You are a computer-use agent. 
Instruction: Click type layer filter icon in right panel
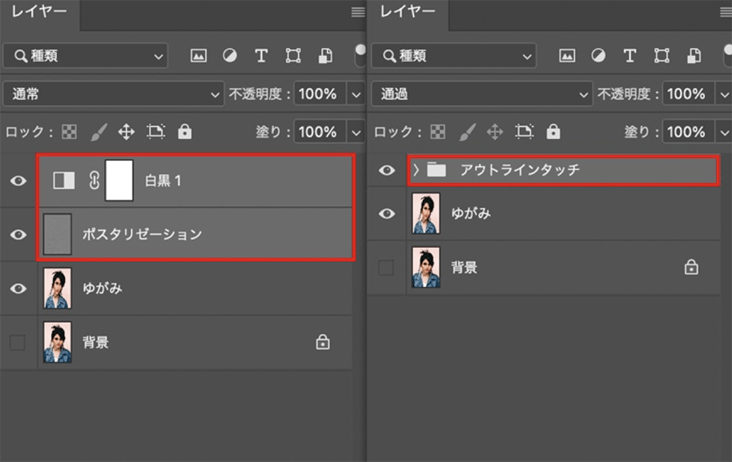coord(630,56)
